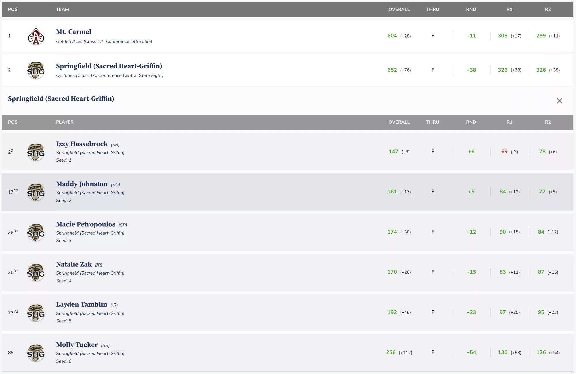The width and height of the screenshot is (576, 374).
Task: Click Macie Petropoulos's R1 score 90
Action: [503, 232]
